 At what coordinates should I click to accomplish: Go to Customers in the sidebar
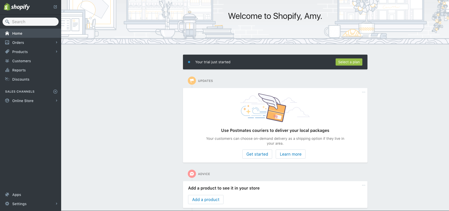(x=21, y=61)
